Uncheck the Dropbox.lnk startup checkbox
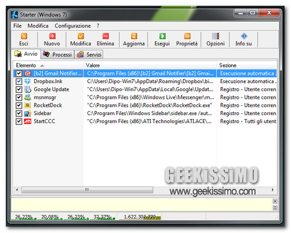 point(19,81)
